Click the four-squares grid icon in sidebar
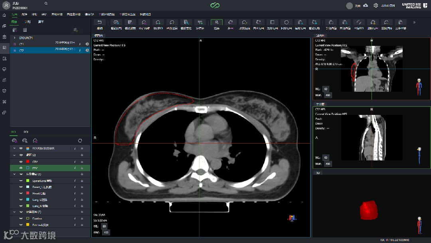 point(4,102)
